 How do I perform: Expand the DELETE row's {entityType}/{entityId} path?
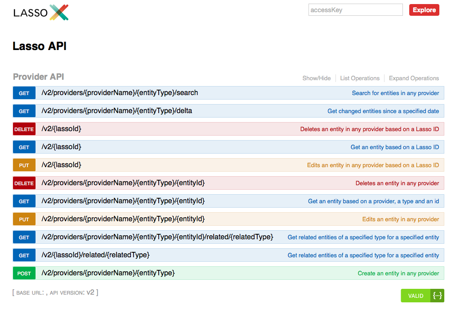point(123,183)
